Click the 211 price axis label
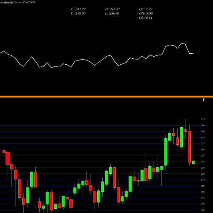Image resolution: width=213 pixels, height=213 pixels. point(203,180)
